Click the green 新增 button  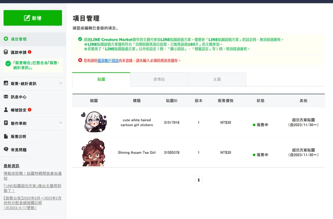pos(33,18)
